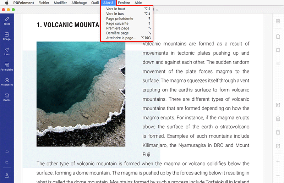This screenshot has width=284, height=183.
Task: Set actual size 1:1 view icon
Action: click(x=278, y=105)
